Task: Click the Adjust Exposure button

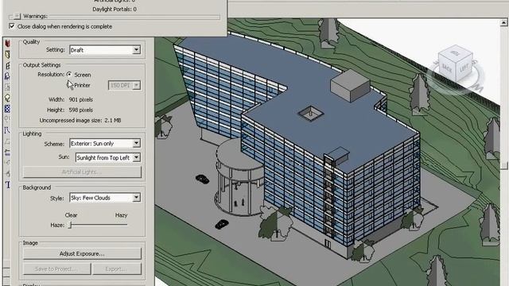Action: [82, 253]
